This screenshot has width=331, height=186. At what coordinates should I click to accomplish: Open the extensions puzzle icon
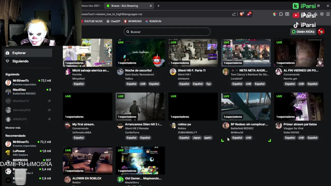pyautogui.click(x=281, y=14)
